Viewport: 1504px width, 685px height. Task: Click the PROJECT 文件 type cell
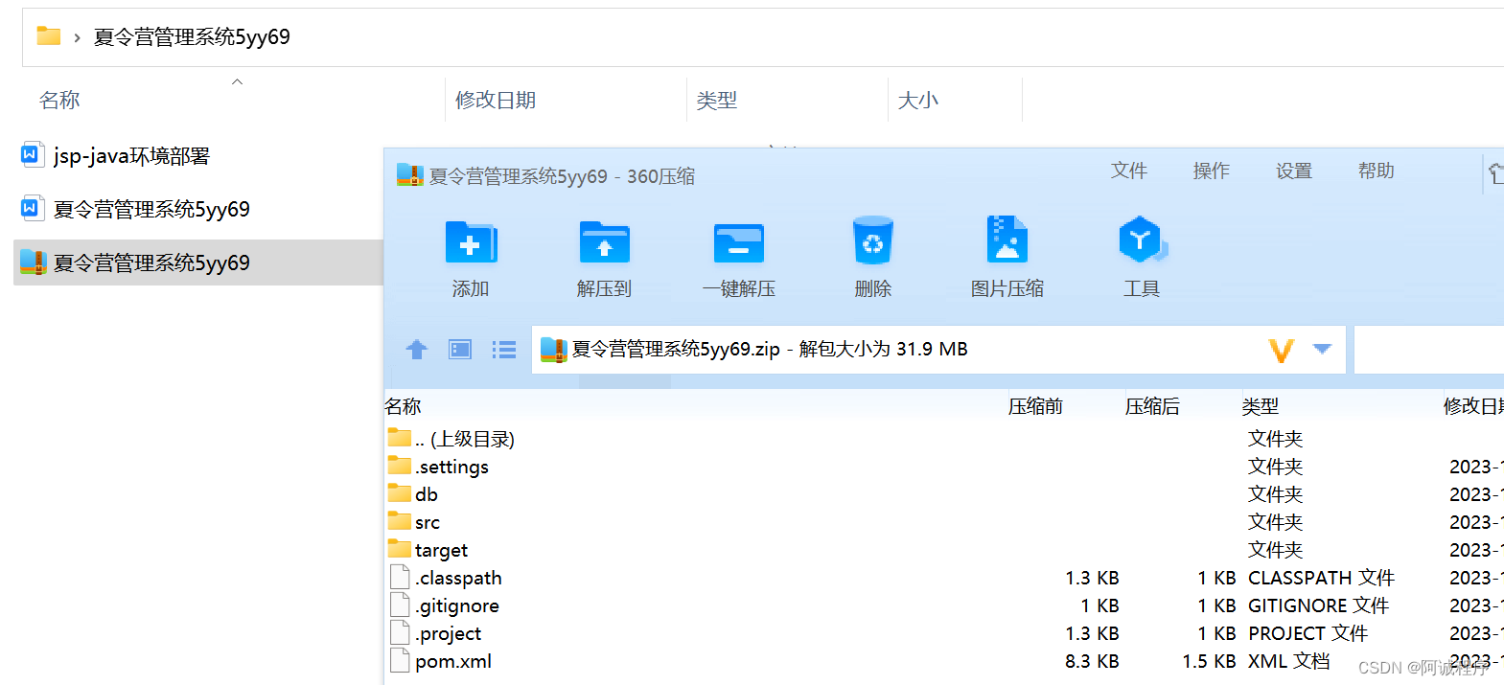[1307, 633]
